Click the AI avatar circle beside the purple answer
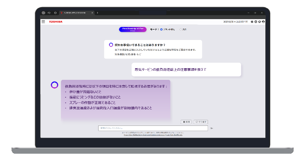The height and width of the screenshot is (158, 304). click(x=54, y=85)
